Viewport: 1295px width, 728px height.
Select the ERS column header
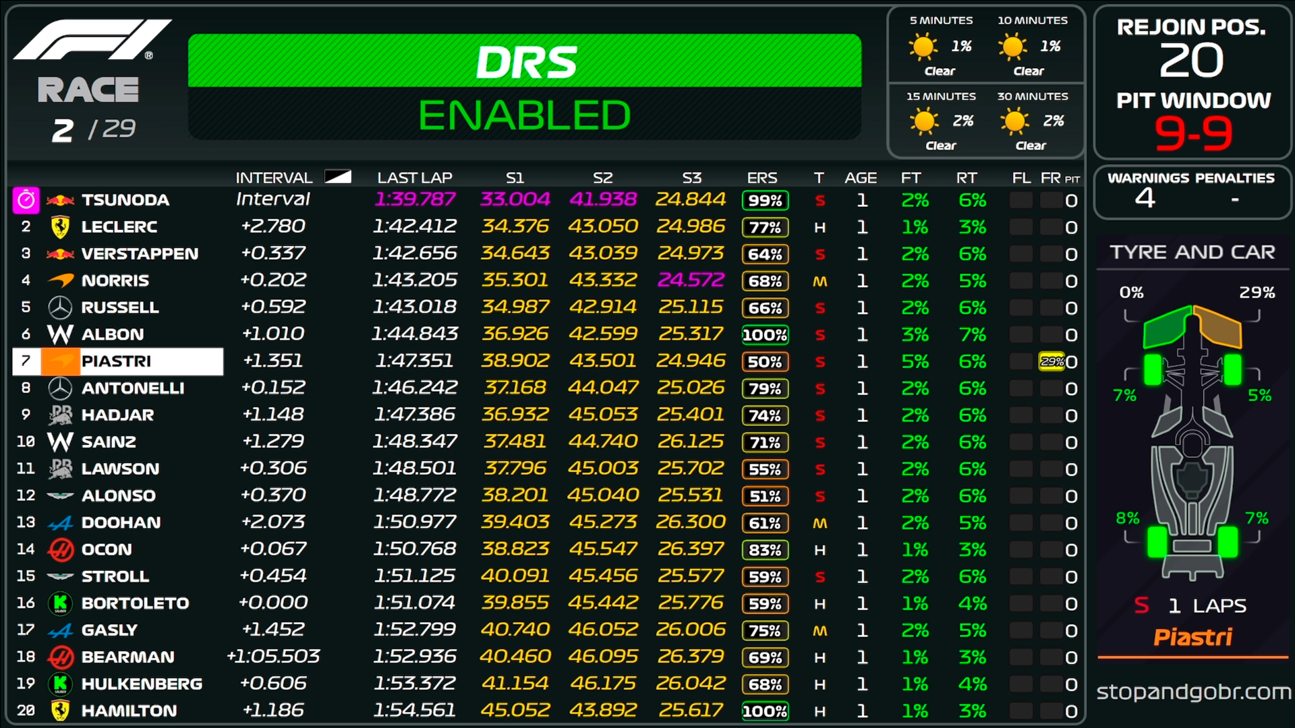(762, 177)
